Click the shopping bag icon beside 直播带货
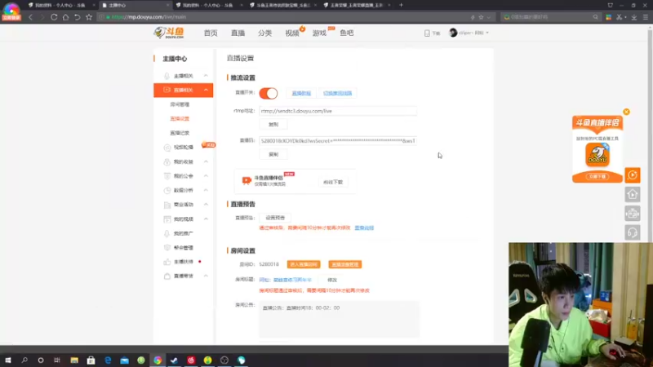 [167, 276]
